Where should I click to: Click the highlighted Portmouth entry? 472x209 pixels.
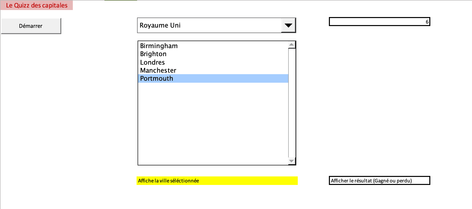156,78
